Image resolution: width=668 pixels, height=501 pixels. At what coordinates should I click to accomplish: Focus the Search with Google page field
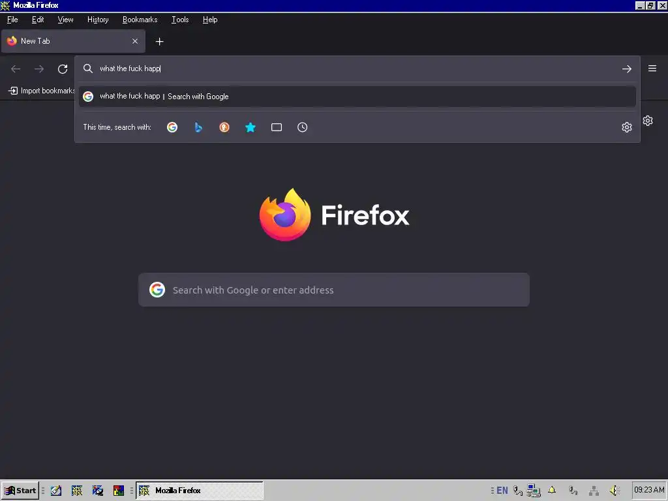334,290
